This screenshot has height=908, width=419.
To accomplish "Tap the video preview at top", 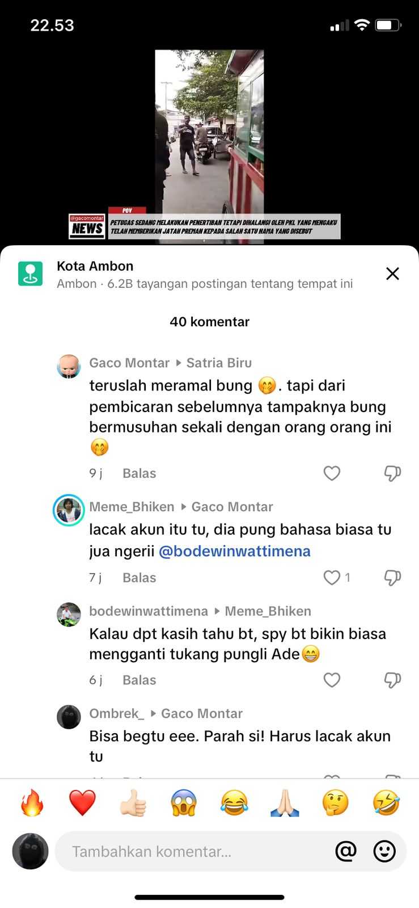I will pos(209,146).
